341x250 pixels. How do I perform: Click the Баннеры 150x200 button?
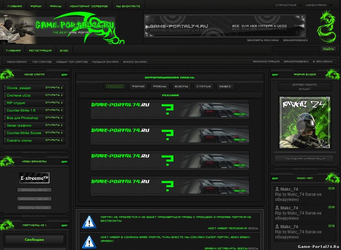(34, 208)
